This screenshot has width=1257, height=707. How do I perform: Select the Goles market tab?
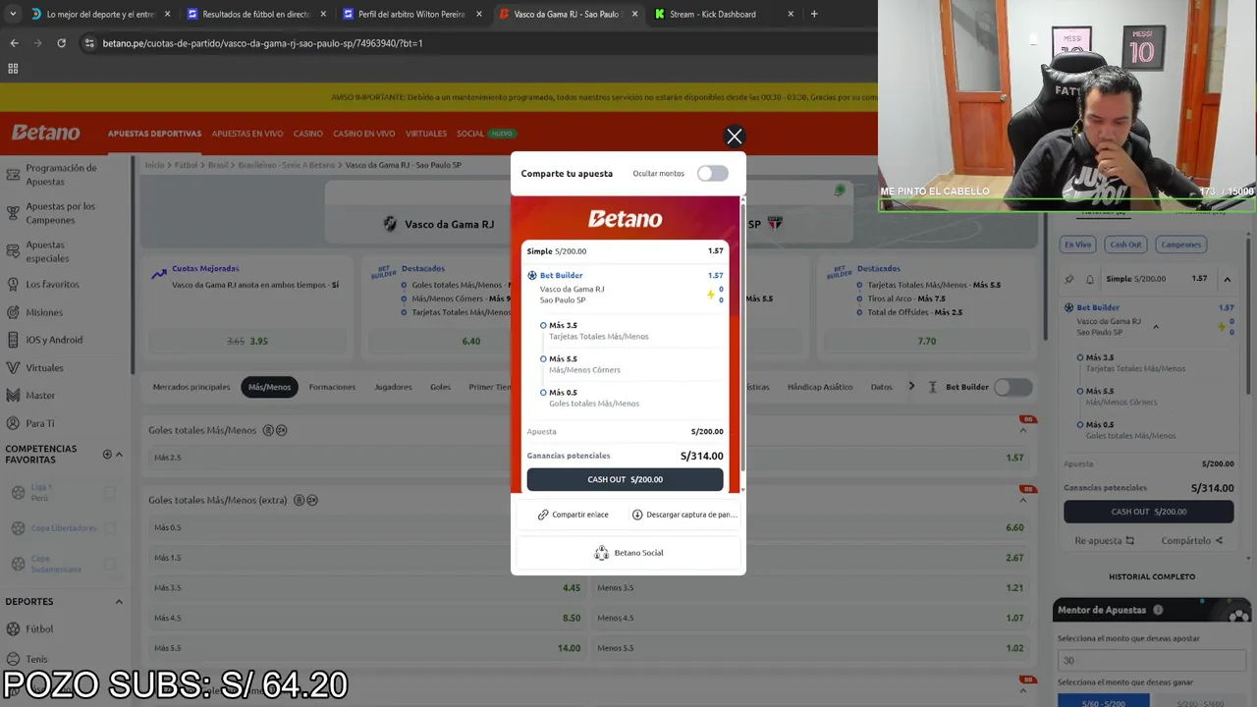[x=440, y=387]
